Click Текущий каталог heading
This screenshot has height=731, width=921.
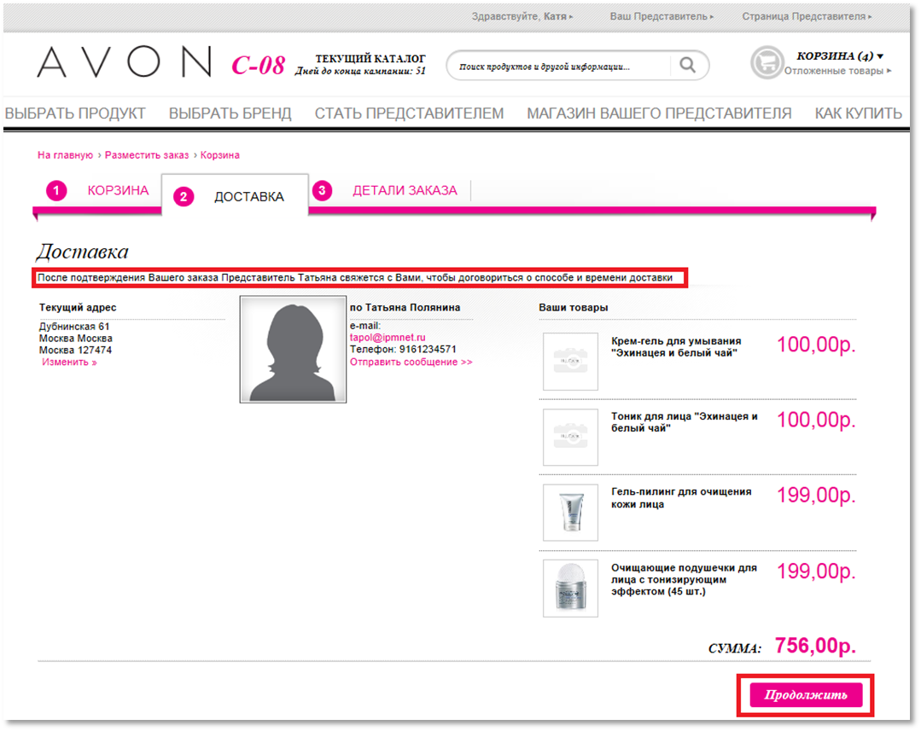point(370,59)
